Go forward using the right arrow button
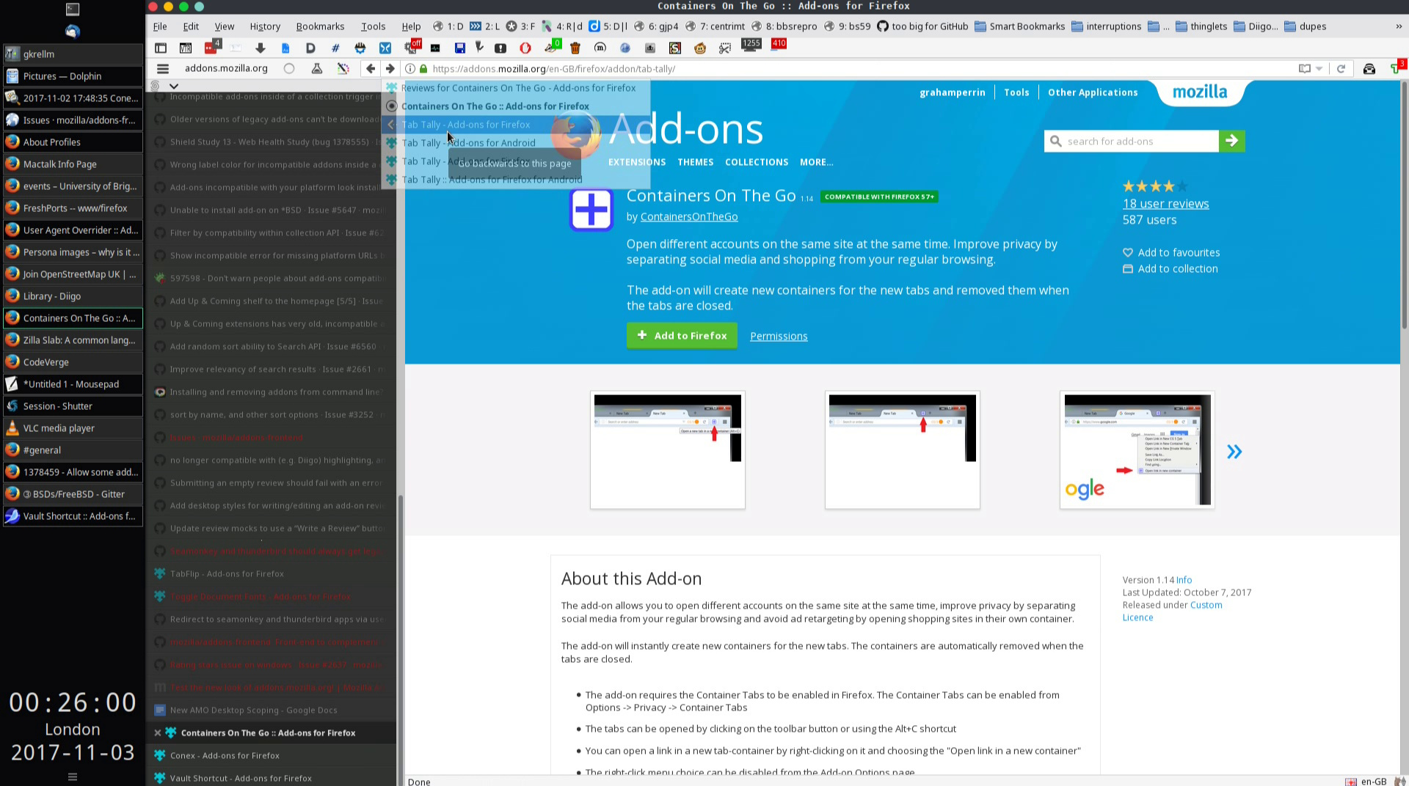Screen dimensions: 1409x786 tap(390, 69)
